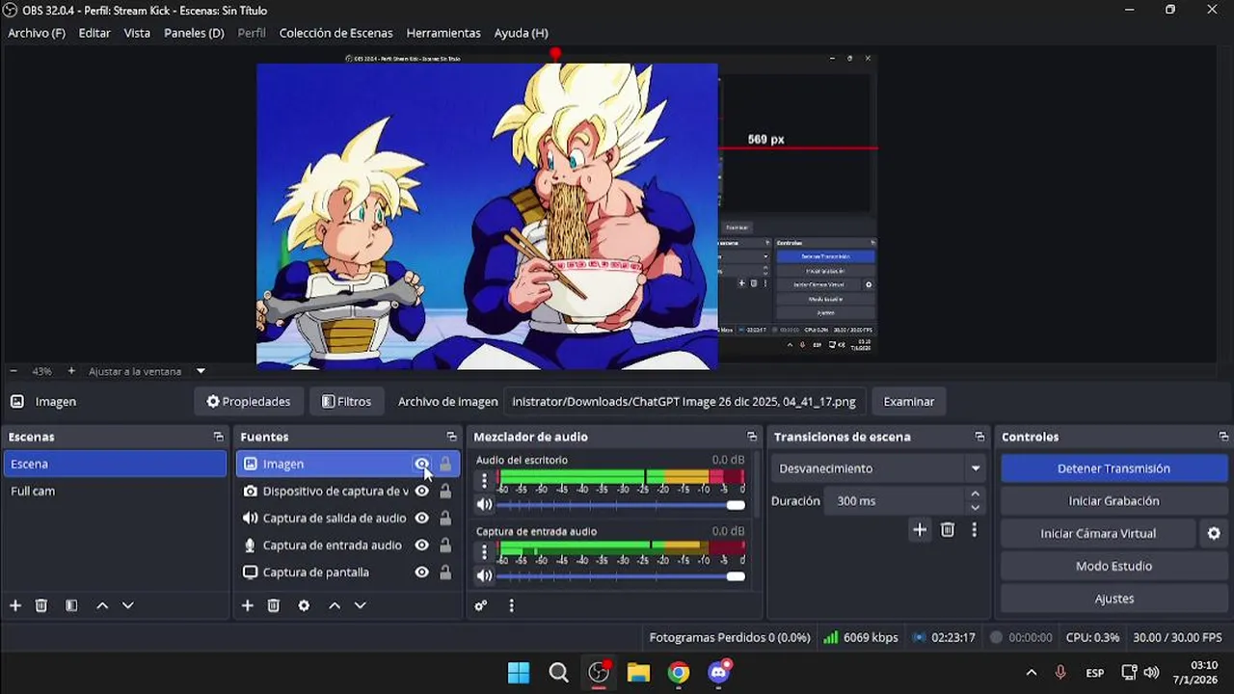Viewport: 1234px width, 694px height.
Task: Adjust Audio del escritorio volume slider
Action: point(621,505)
